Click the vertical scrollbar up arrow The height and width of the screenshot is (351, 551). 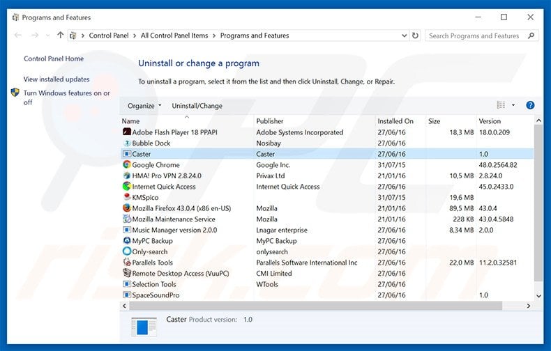[x=538, y=120]
